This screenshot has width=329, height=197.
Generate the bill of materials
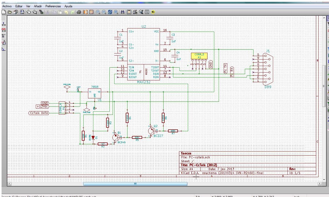(147, 12)
